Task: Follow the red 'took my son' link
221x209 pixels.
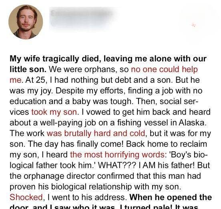Action: [54, 112]
